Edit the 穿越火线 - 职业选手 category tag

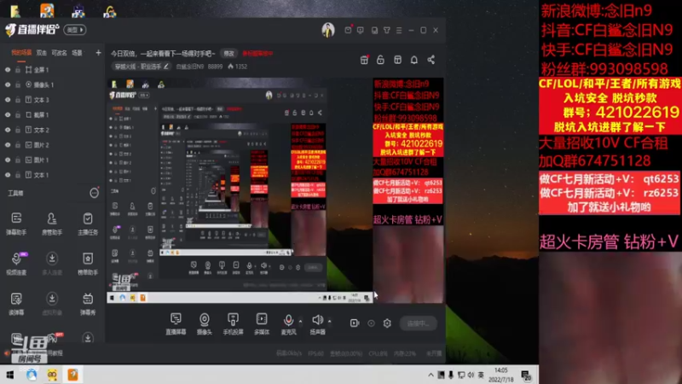click(x=141, y=67)
